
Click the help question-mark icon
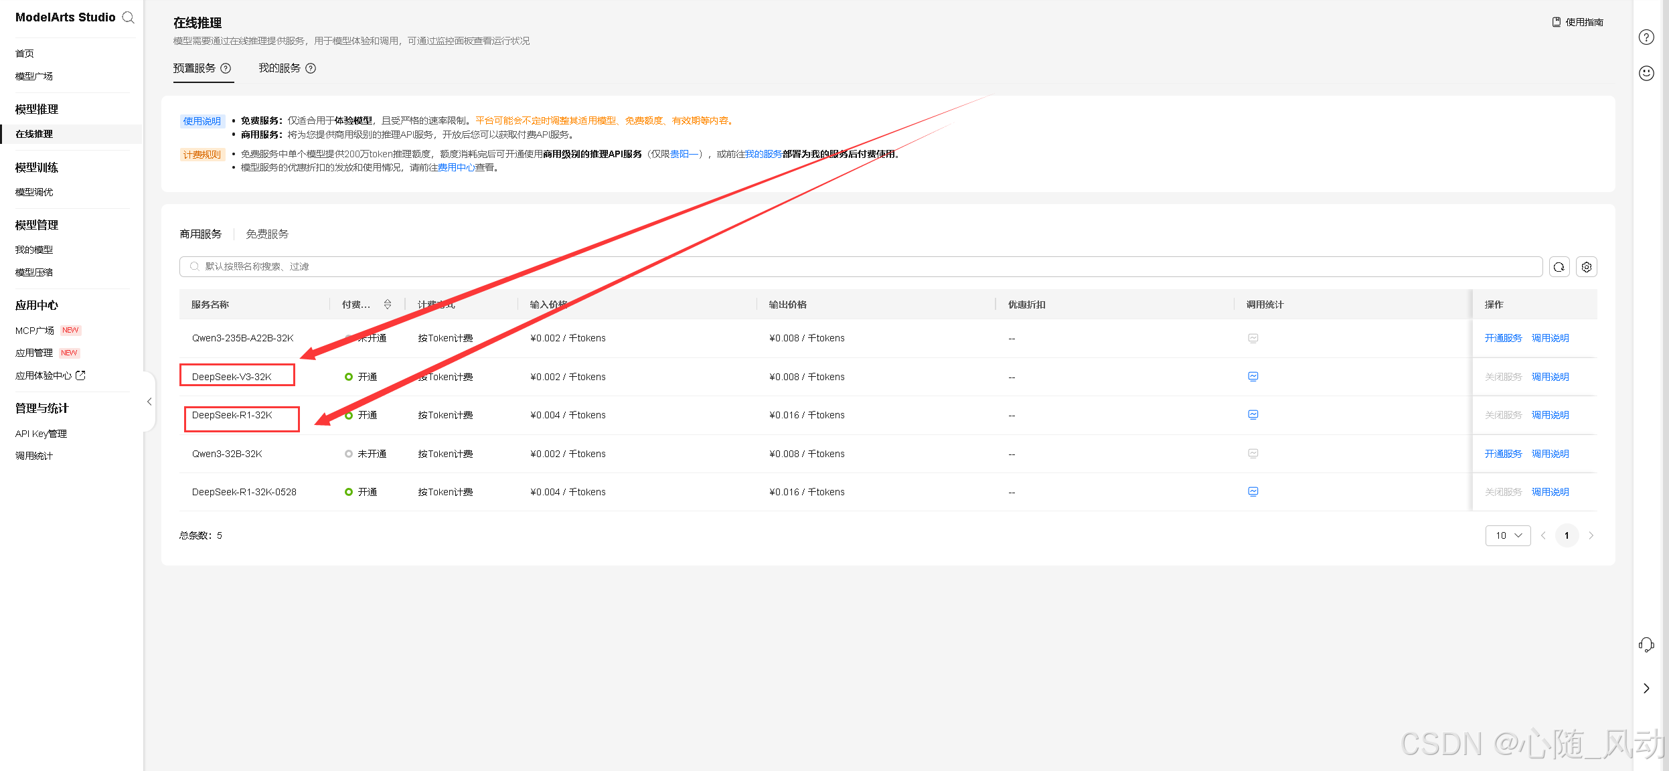tap(1646, 37)
